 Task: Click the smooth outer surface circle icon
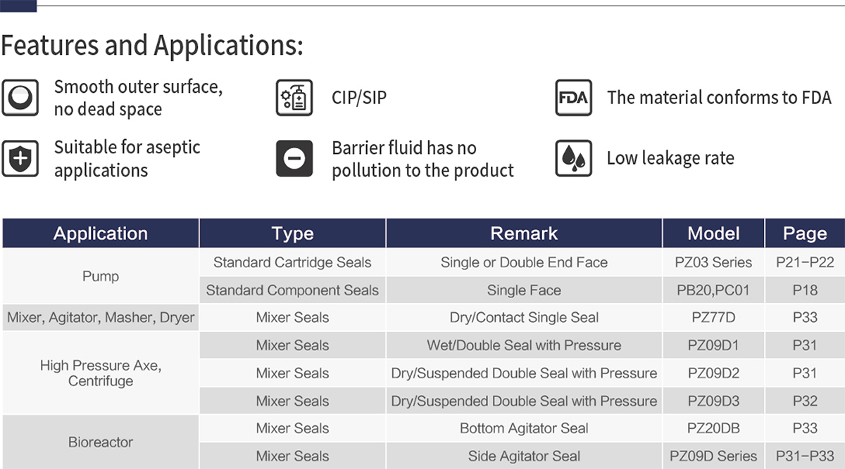pyautogui.click(x=20, y=98)
